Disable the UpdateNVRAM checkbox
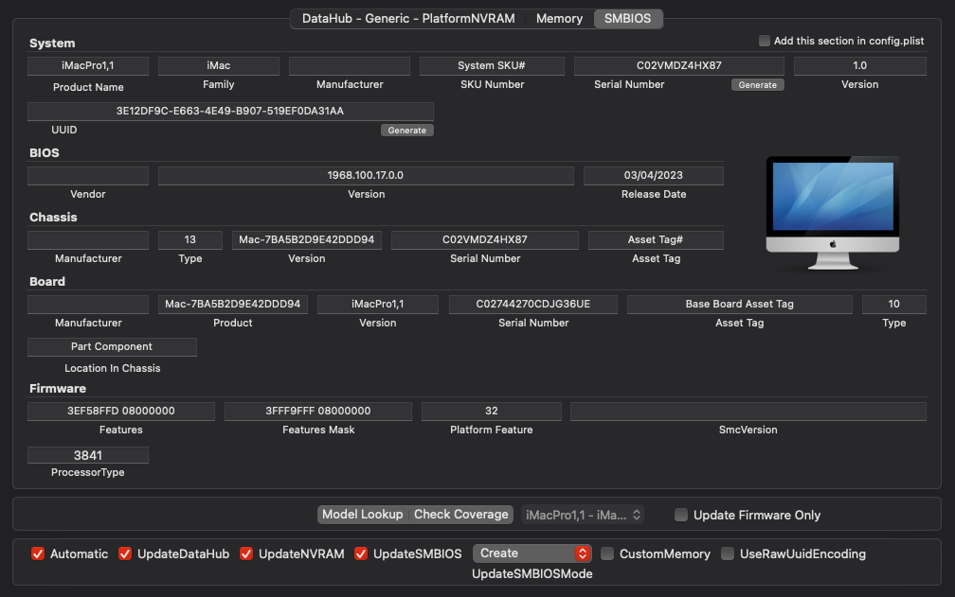 tap(246, 553)
